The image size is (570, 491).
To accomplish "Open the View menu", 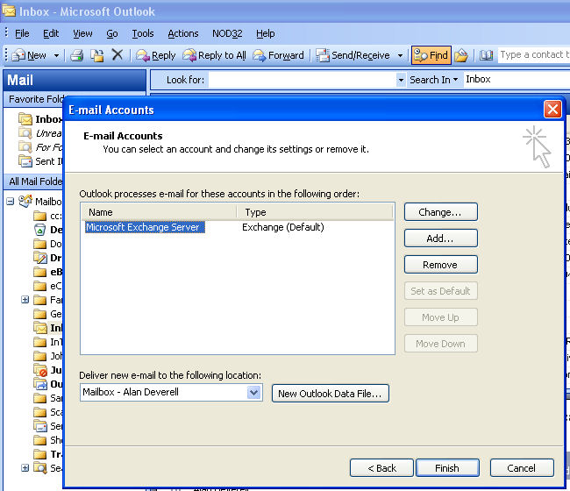I will point(82,33).
